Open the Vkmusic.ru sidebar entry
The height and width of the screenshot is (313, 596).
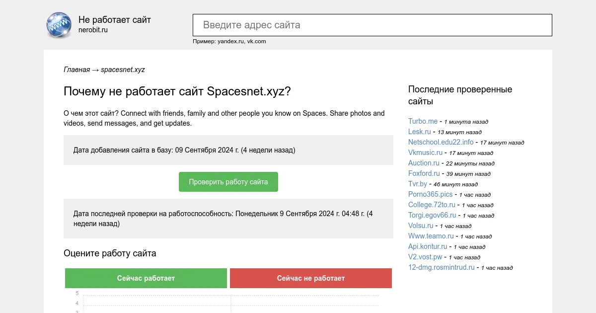tap(425, 153)
